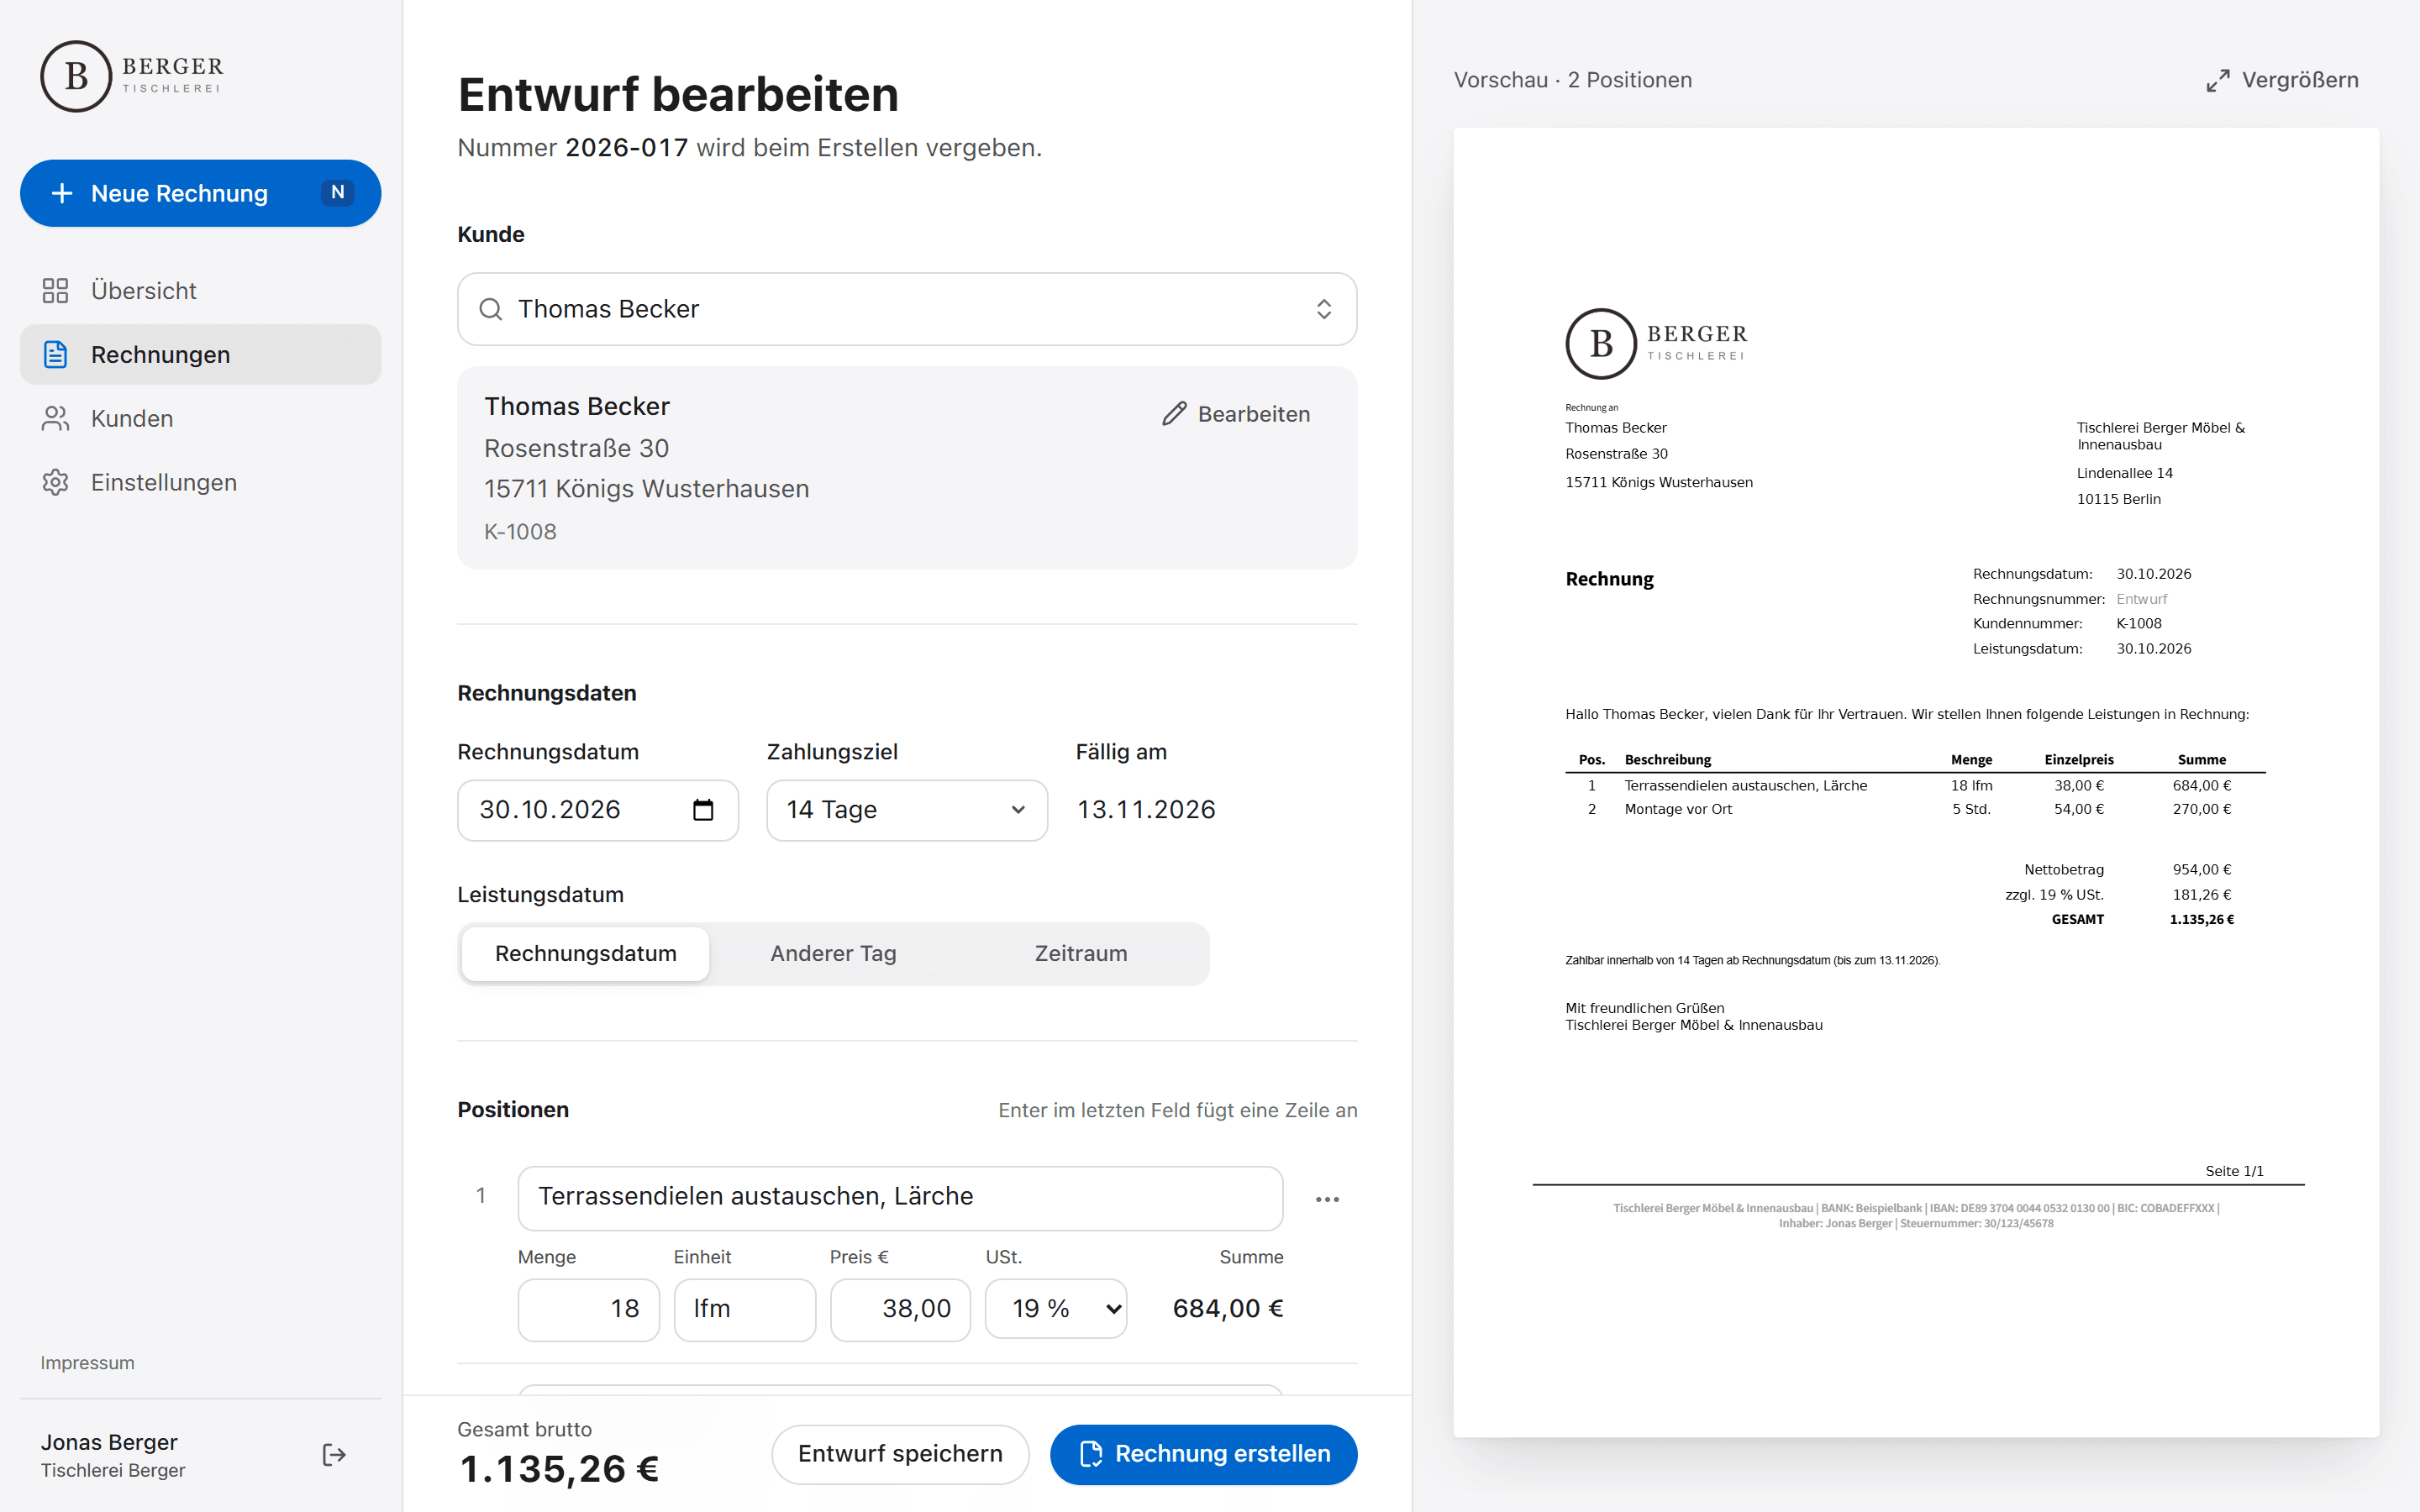
Task: Click the Summe value 684,00 € for position 1
Action: pos(1227,1309)
